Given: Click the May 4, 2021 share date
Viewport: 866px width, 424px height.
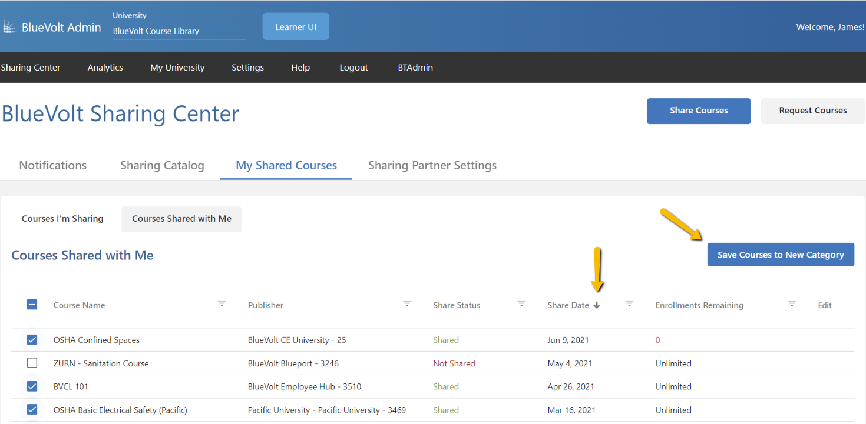Looking at the screenshot, I should click(x=570, y=363).
